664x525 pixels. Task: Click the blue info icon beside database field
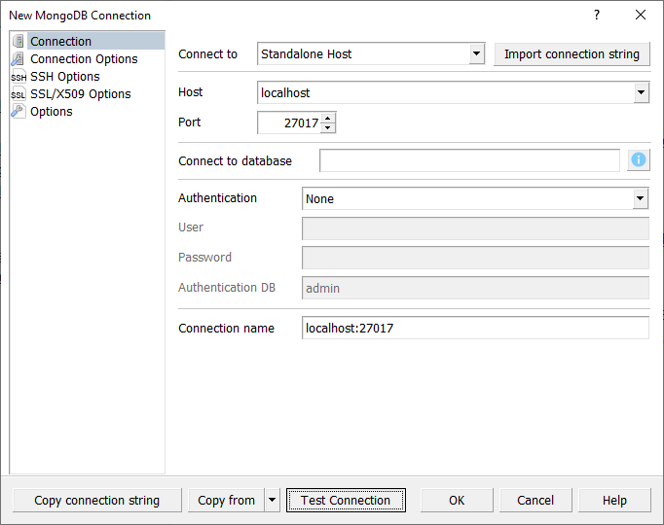pyautogui.click(x=639, y=160)
